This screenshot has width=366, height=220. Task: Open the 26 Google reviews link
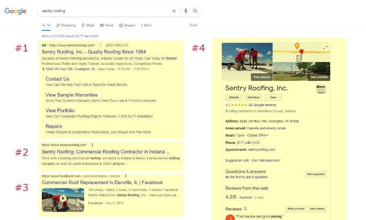pos(262,105)
